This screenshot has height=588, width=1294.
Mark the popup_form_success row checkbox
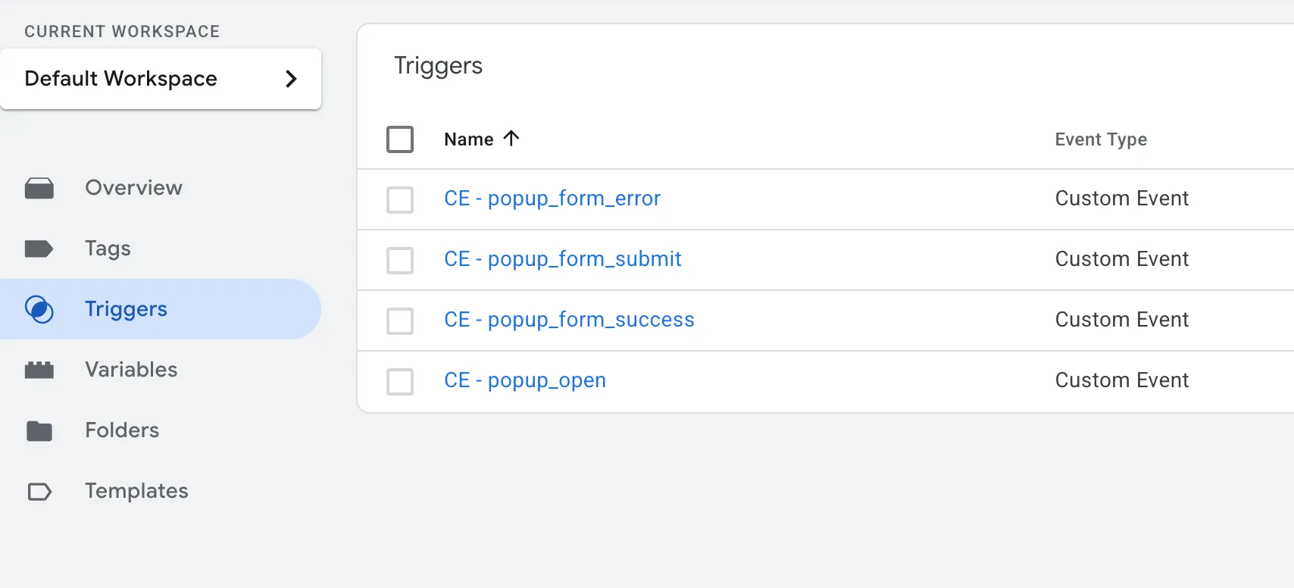[400, 321]
